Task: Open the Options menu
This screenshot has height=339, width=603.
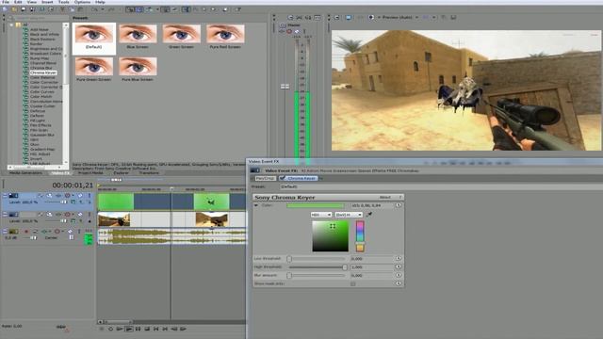Action: (82, 2)
